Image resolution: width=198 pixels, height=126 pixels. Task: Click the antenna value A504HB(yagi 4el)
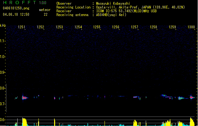[111, 15]
